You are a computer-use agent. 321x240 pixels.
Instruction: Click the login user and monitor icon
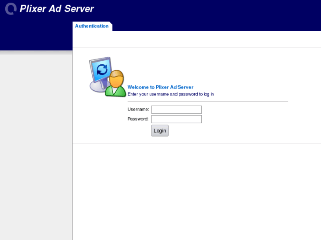coord(107,77)
